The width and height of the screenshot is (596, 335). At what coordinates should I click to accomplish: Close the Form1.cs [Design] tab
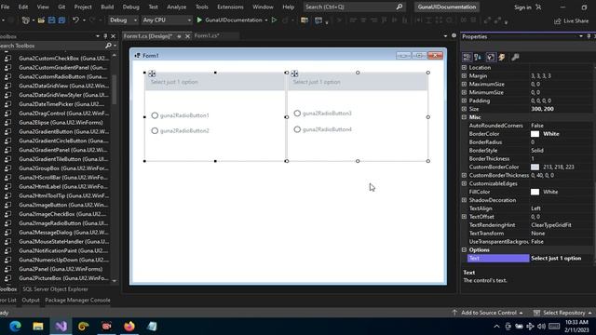(x=187, y=36)
